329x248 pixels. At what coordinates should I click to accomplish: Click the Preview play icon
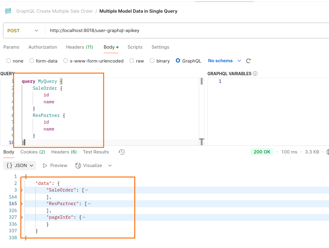point(45,166)
